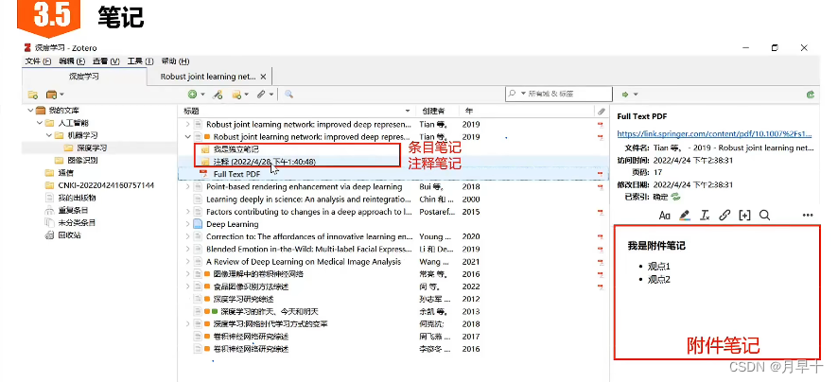Open the New Item dropdown arrow
The height and width of the screenshot is (382, 838).
click(x=203, y=95)
